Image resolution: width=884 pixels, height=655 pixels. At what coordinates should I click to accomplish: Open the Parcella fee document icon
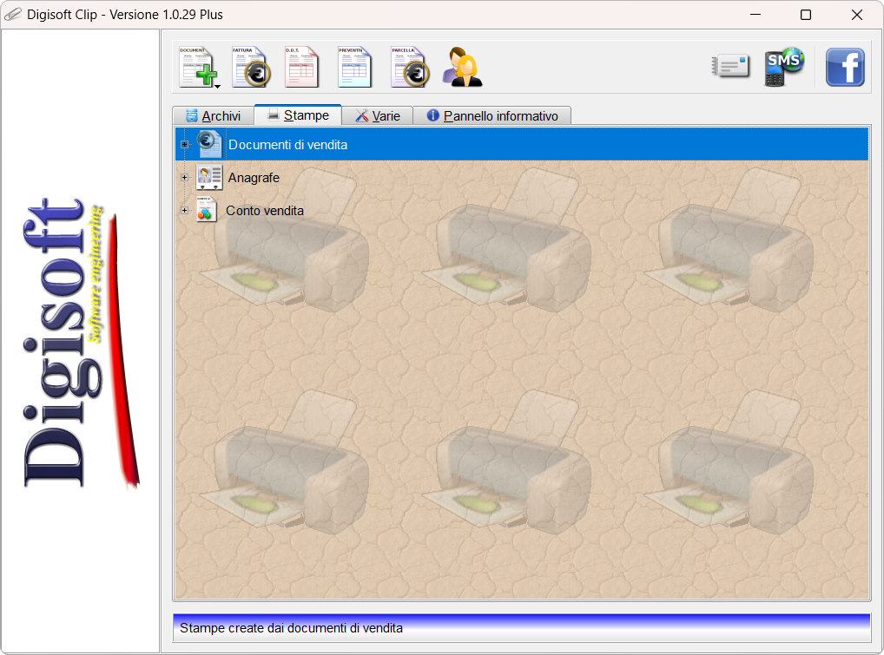pyautogui.click(x=410, y=67)
